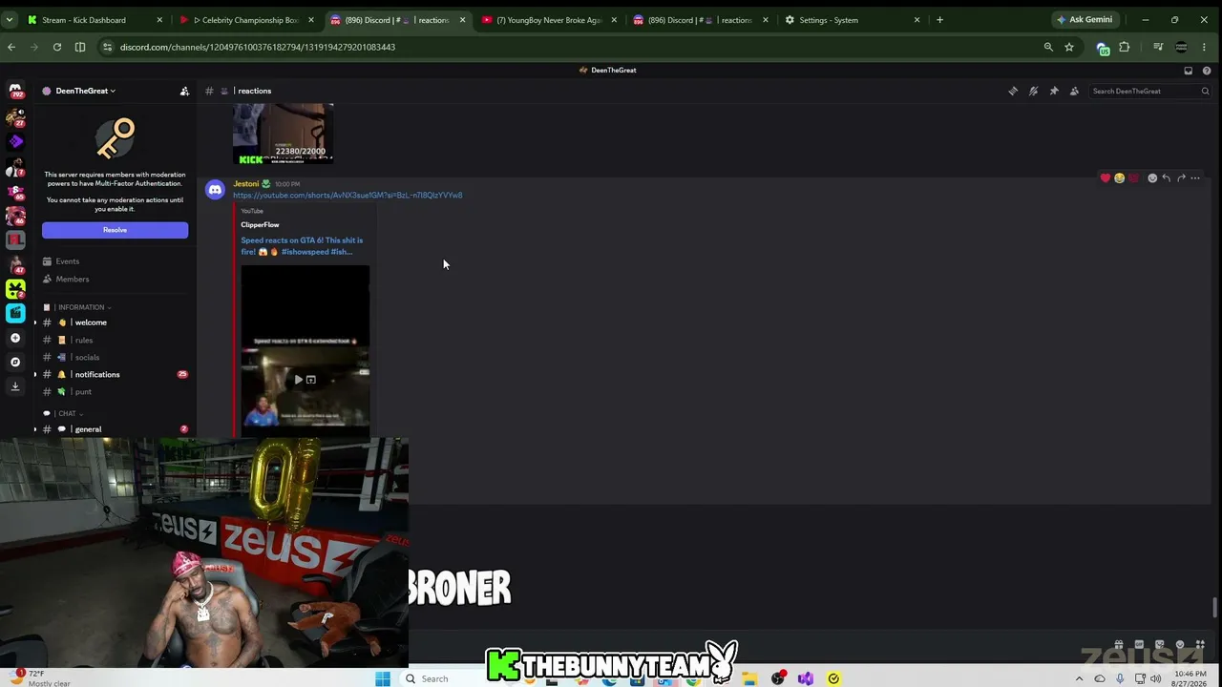Image resolution: width=1222 pixels, height=687 pixels.
Task: Open the volume tray icon
Action: pos(1156,678)
